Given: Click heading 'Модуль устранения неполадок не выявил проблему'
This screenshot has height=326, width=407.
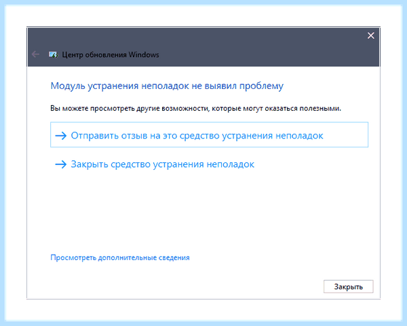Looking at the screenshot, I should [x=167, y=86].
